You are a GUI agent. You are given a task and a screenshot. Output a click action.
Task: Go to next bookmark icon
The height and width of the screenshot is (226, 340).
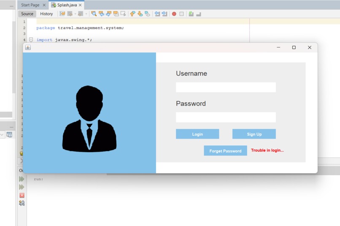click(140, 14)
